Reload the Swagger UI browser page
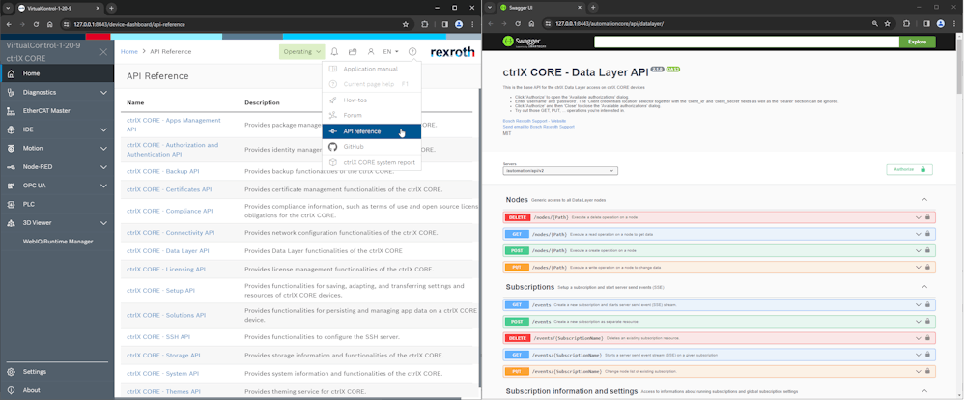The height and width of the screenshot is (400, 965). (x=518, y=24)
